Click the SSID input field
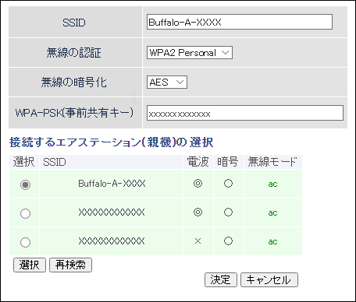 [x=240, y=22]
